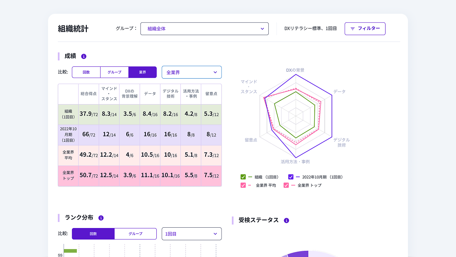456x257 pixels.
Task: Click the 37.9/72 total score cell
Action: tap(89, 114)
